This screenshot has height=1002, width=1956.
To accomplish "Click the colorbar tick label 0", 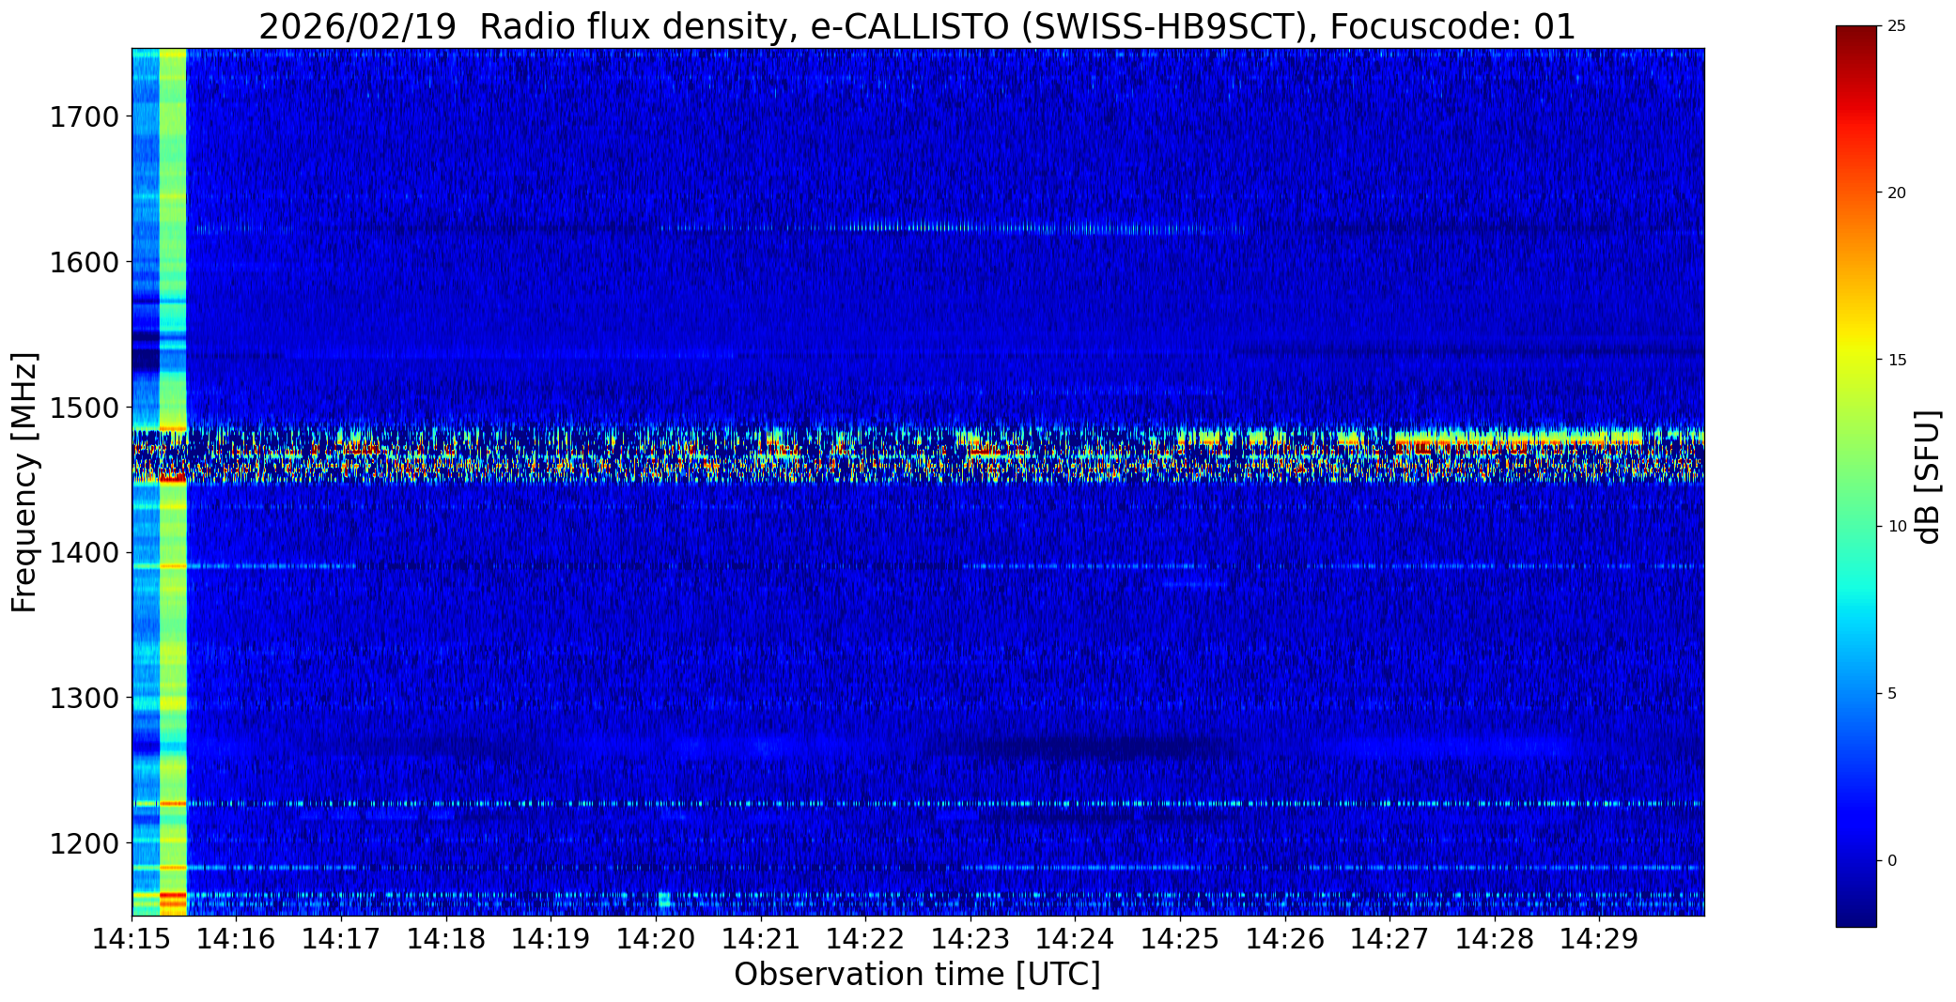I will [1892, 861].
